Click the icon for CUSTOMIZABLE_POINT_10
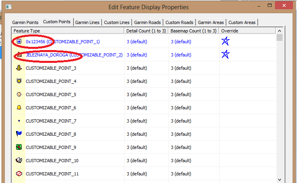 click(18, 161)
